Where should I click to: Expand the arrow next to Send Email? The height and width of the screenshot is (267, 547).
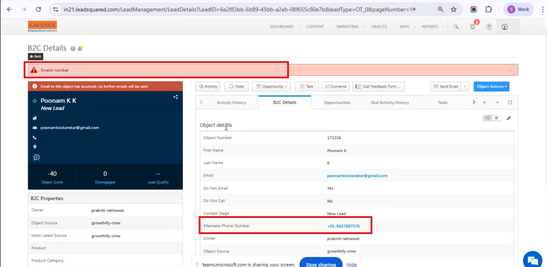465,87
